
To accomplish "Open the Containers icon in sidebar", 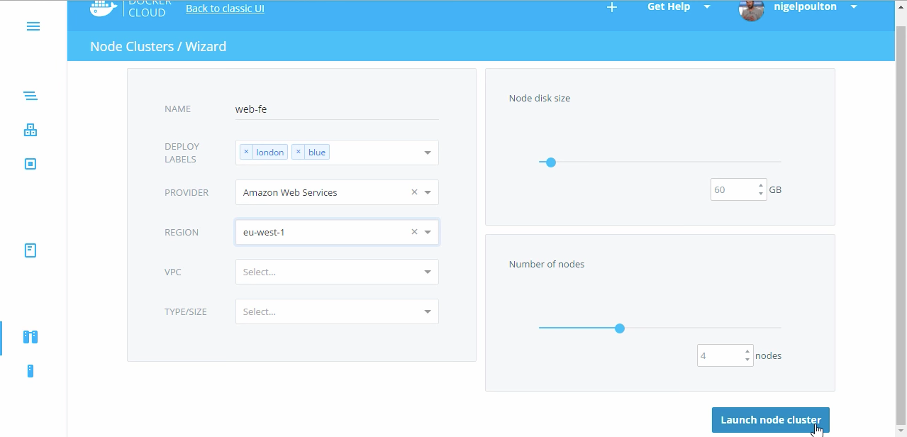I will [30, 164].
